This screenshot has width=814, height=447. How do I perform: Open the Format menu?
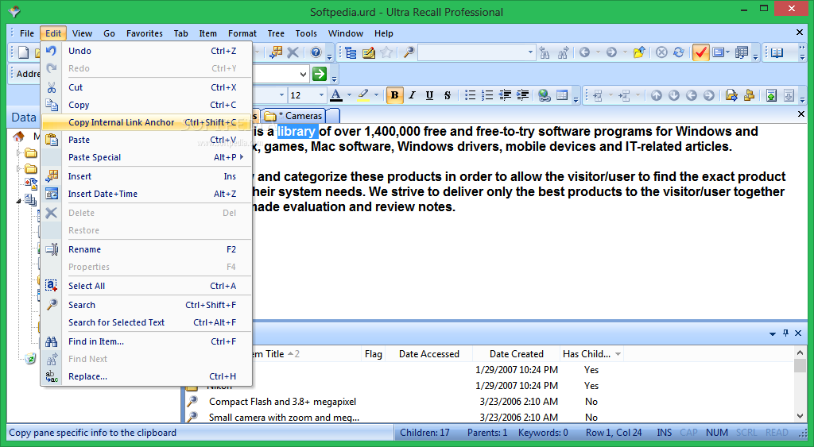pyautogui.click(x=242, y=33)
